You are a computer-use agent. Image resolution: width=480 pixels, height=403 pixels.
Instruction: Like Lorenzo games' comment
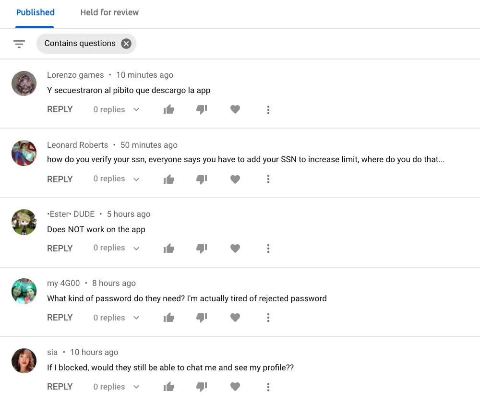(169, 110)
